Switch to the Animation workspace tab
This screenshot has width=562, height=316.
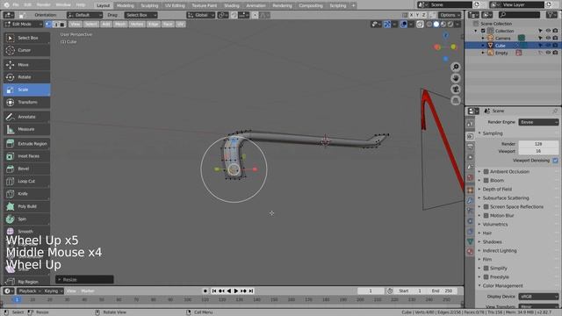point(256,5)
